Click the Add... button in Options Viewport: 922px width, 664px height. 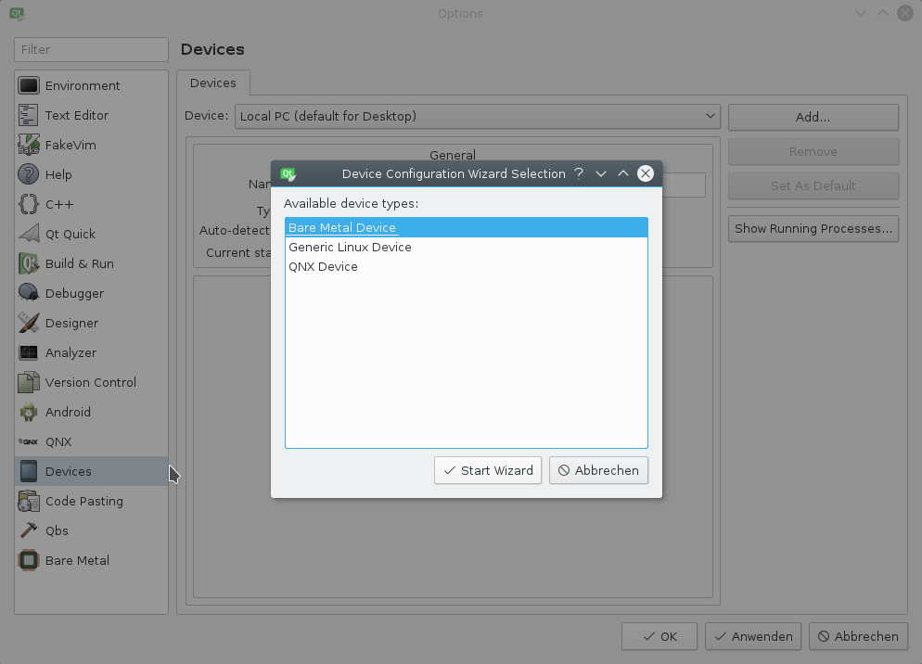tap(813, 117)
